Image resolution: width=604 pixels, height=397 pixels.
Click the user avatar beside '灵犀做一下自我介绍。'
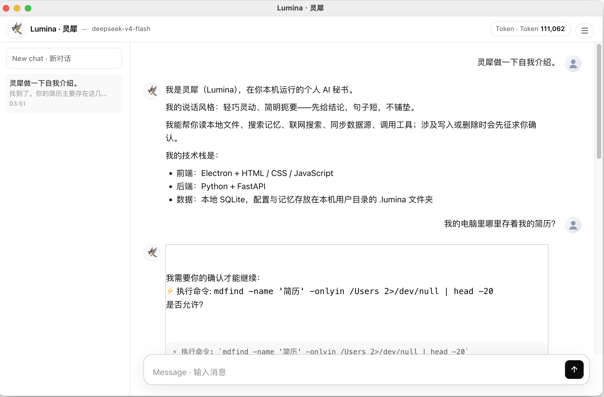point(573,64)
